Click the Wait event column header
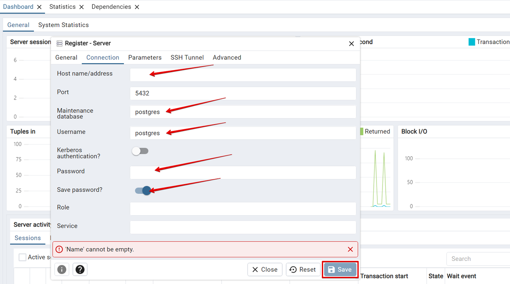Image resolution: width=510 pixels, height=284 pixels. tap(461, 276)
